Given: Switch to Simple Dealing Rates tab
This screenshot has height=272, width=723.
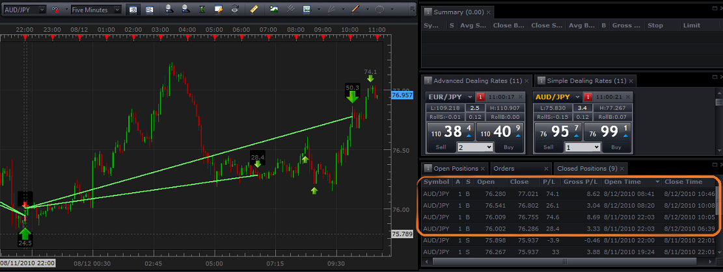Looking at the screenshot, I should click(586, 81).
